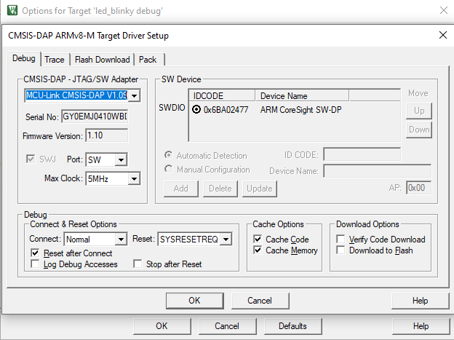The height and width of the screenshot is (340, 454).
Task: Enable Stop after Reset option
Action: [x=138, y=264]
